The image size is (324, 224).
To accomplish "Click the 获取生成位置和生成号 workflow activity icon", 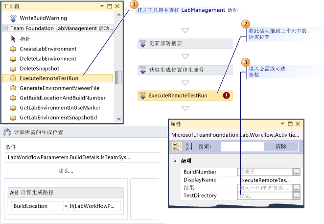I will (x=143, y=70).
